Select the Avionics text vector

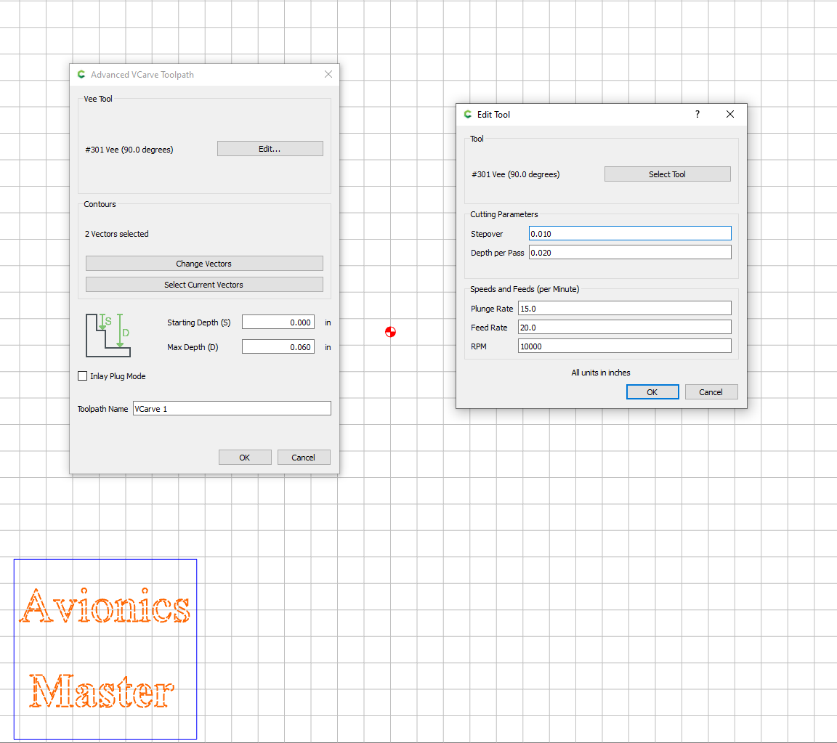tap(105, 606)
